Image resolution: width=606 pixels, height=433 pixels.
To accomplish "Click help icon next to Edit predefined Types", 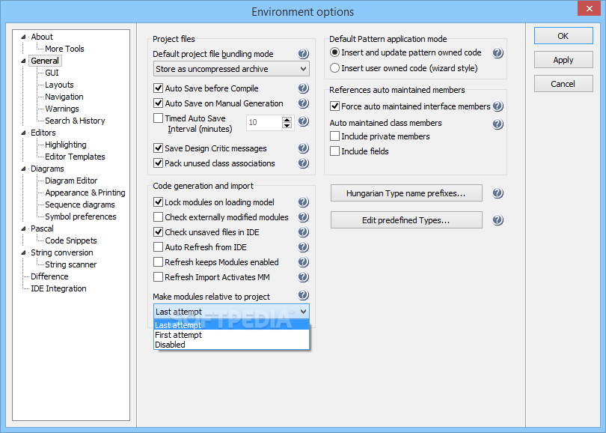I will [498, 220].
